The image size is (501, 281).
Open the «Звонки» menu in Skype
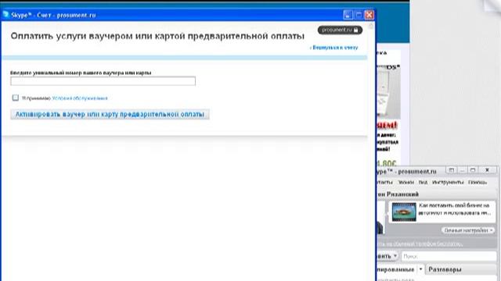pos(405,182)
